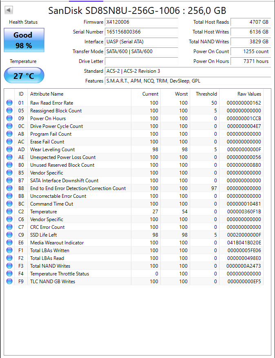275x358 pixels.
Task: Click the status orb for Reassigned Block Count
Action: point(9,110)
